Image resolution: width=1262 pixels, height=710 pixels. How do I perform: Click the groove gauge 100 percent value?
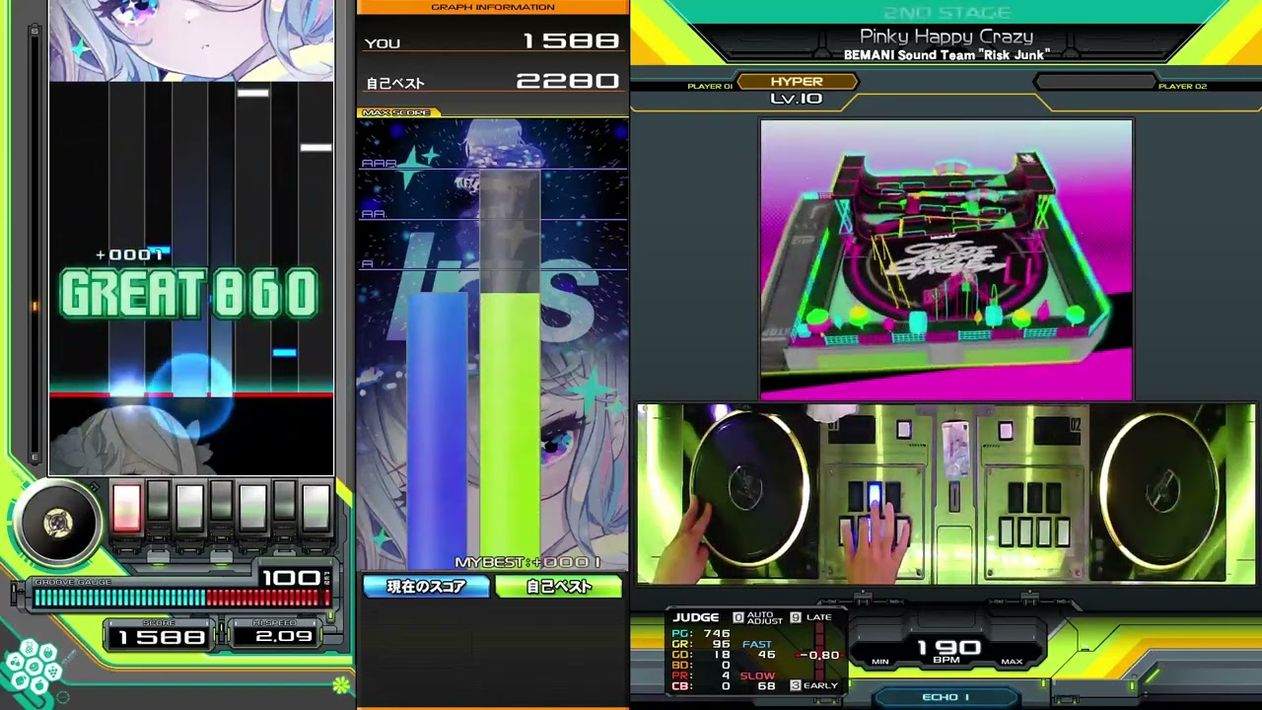(x=291, y=578)
